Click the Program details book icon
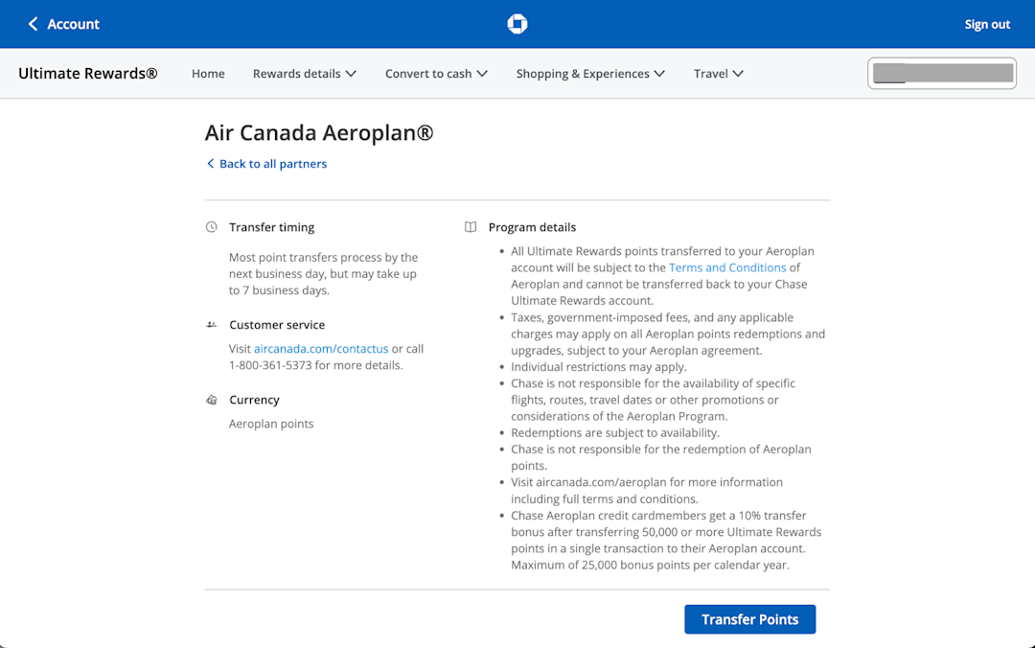 (471, 227)
